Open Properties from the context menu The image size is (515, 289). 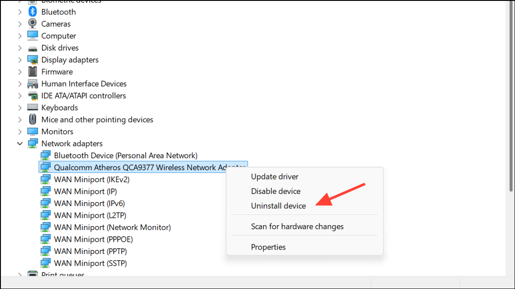coord(268,247)
